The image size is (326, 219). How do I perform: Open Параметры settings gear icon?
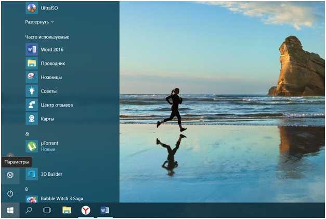[10, 175]
